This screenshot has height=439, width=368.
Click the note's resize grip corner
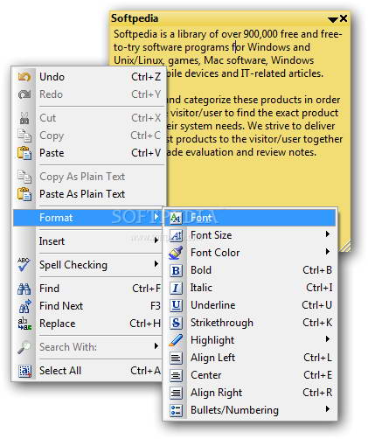[346, 246]
